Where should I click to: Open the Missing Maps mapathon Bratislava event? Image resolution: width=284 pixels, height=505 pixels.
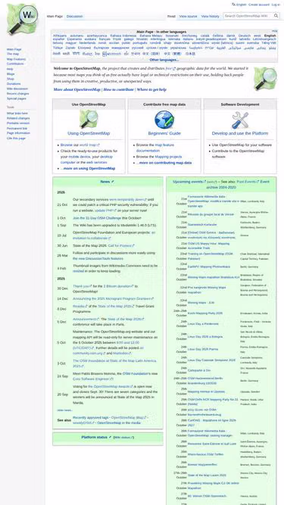pos(214,277)
